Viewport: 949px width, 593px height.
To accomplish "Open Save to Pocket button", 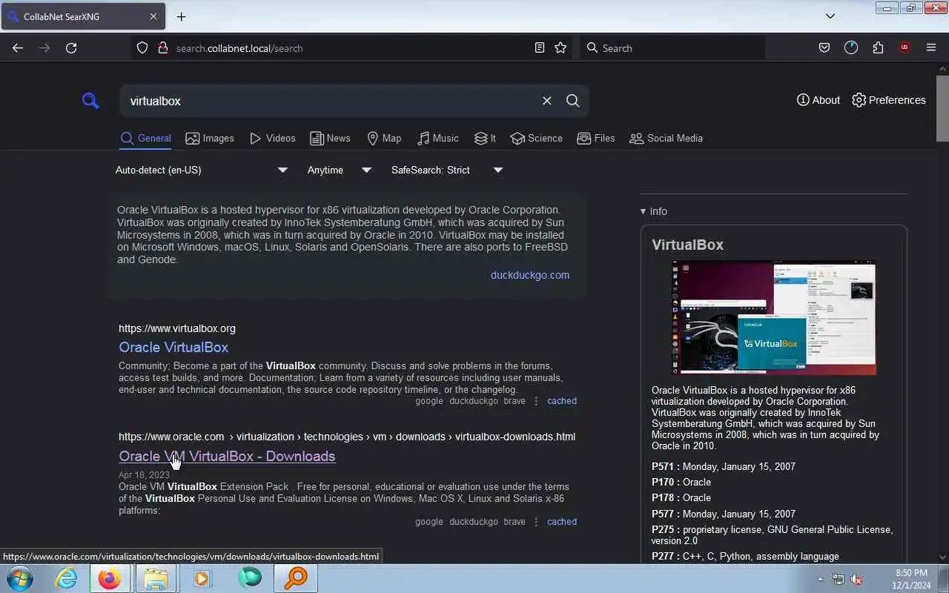I will click(824, 47).
